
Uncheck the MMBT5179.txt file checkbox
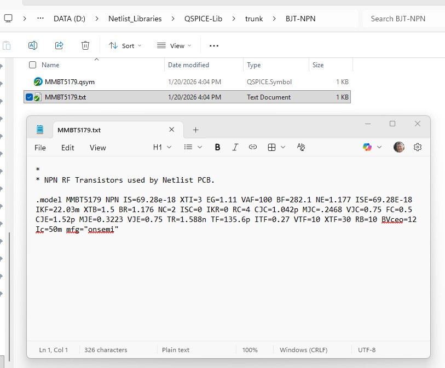pos(30,97)
